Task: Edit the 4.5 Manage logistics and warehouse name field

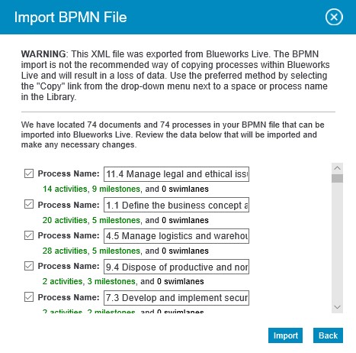Action: (x=176, y=236)
